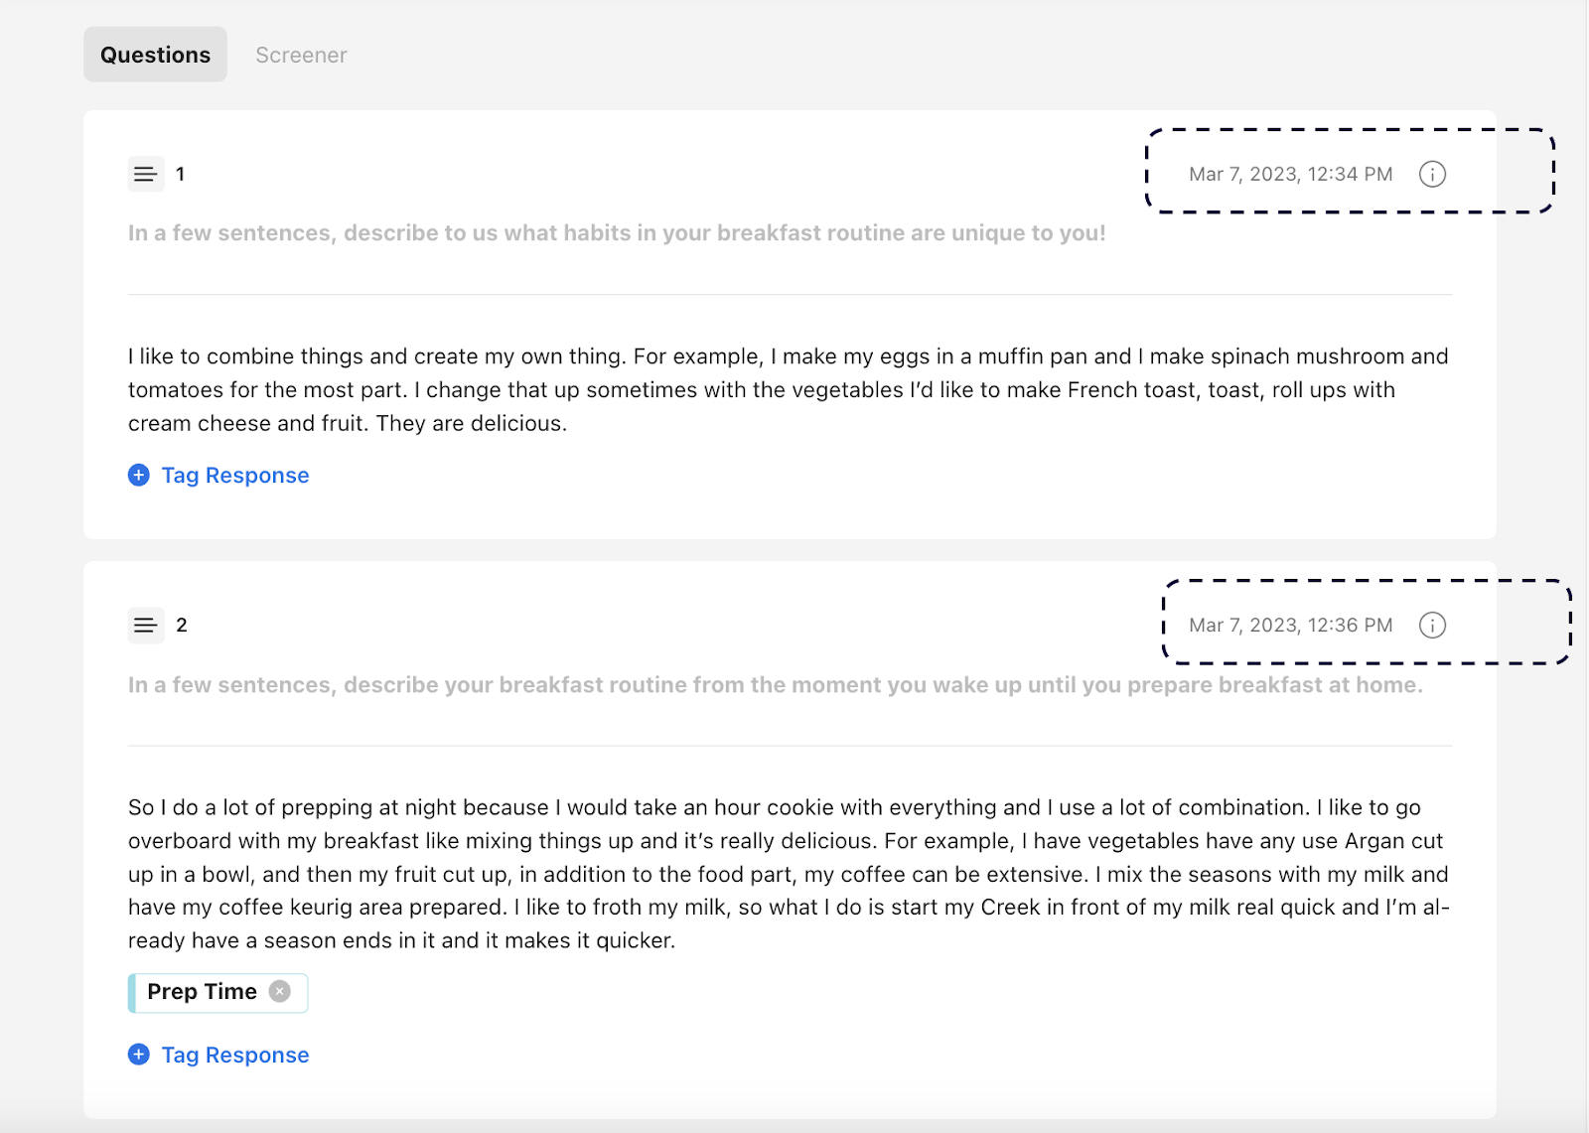Click the Mar 7, 2023, 12:36 PM timestamp

click(1290, 625)
